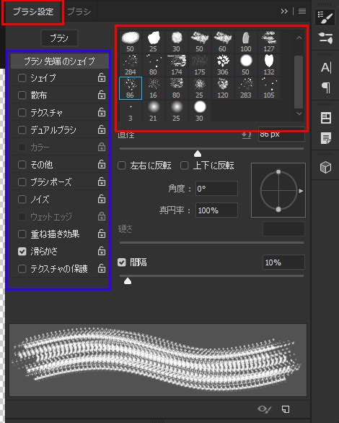Enable the ブラシポーズ checkbox

click(22, 181)
